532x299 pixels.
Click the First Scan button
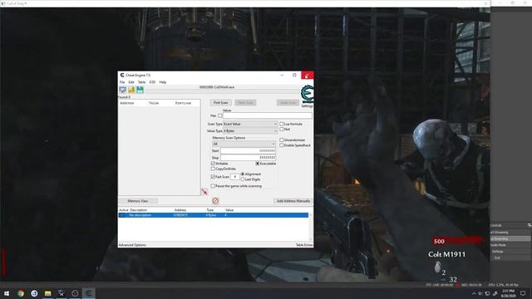[221, 103]
